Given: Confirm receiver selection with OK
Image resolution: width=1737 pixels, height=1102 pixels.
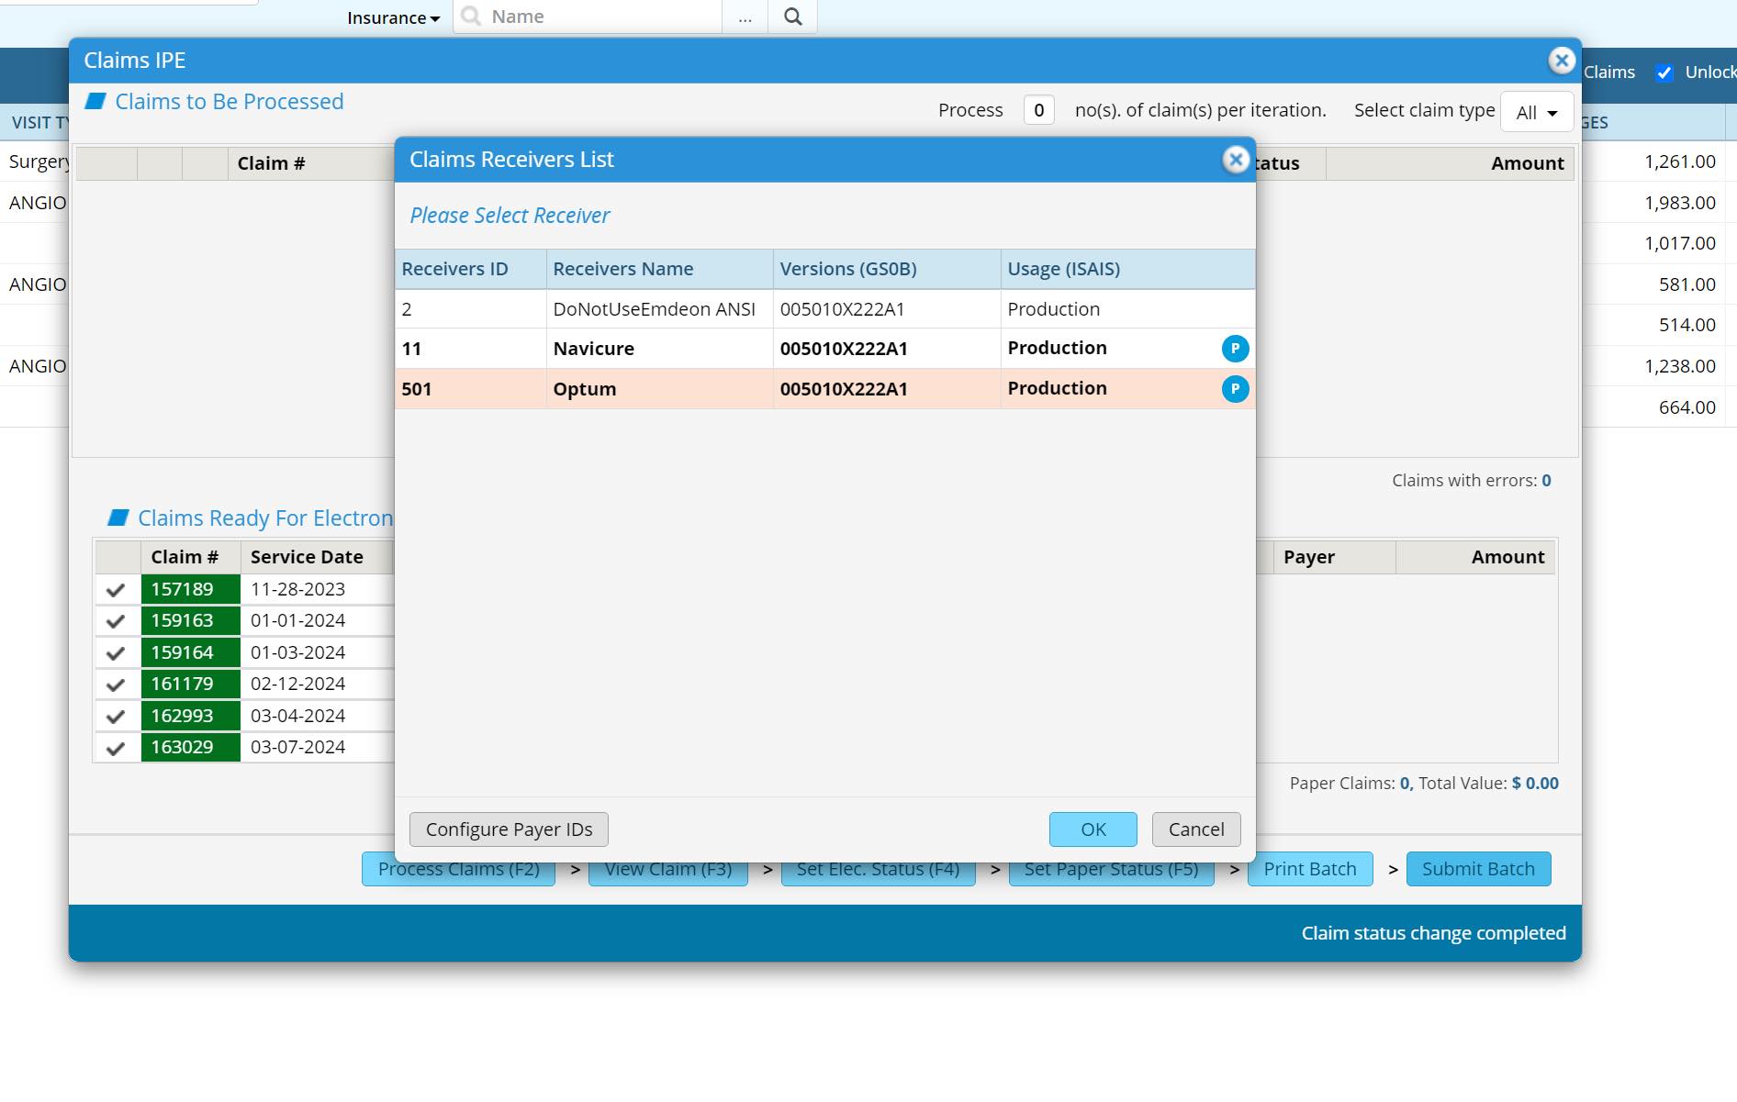Looking at the screenshot, I should [x=1093, y=829].
